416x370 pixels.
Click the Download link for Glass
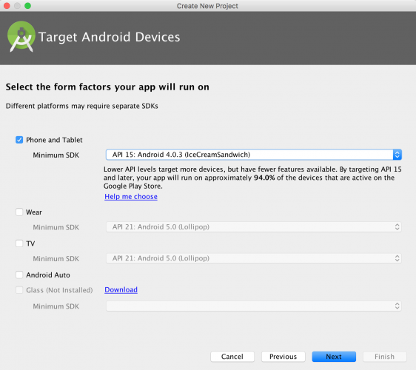121,289
